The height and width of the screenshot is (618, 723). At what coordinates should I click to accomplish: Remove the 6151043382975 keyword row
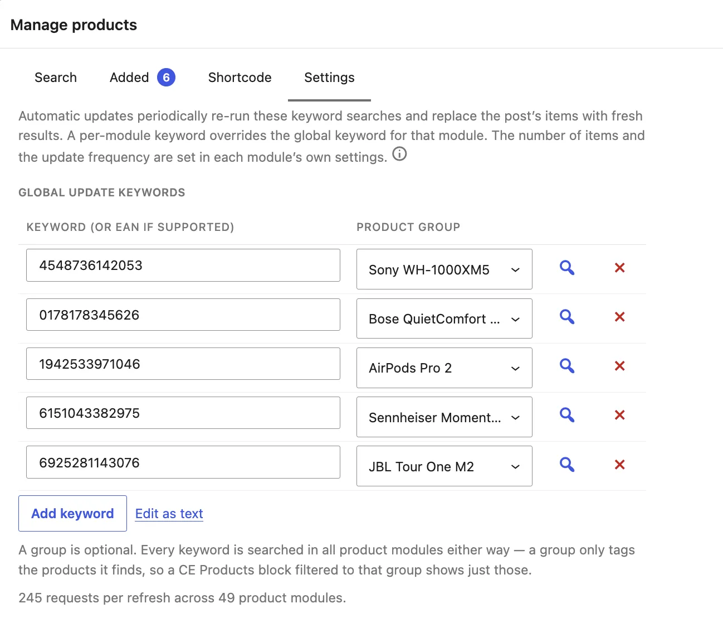[x=619, y=415]
